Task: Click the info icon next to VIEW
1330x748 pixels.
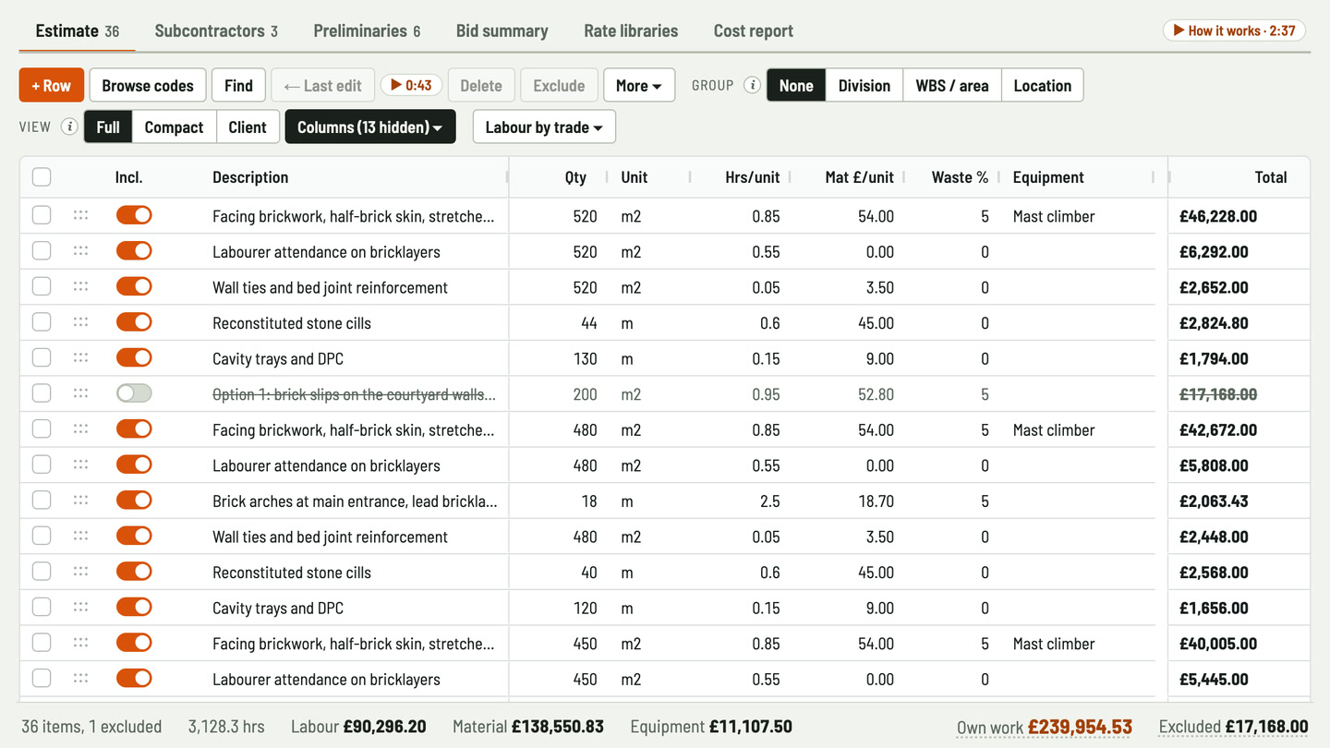Action: [x=69, y=127]
